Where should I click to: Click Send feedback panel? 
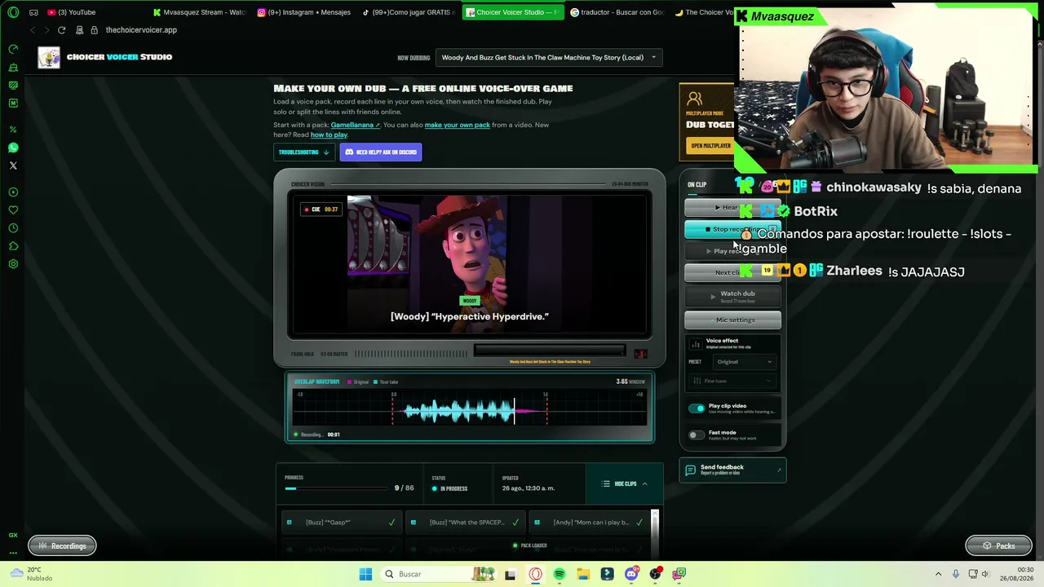pyautogui.click(x=732, y=470)
